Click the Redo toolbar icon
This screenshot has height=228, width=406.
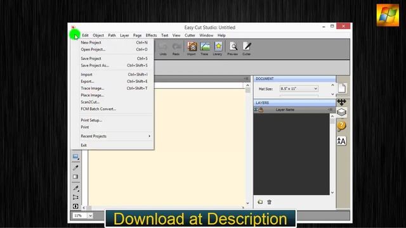(176, 49)
